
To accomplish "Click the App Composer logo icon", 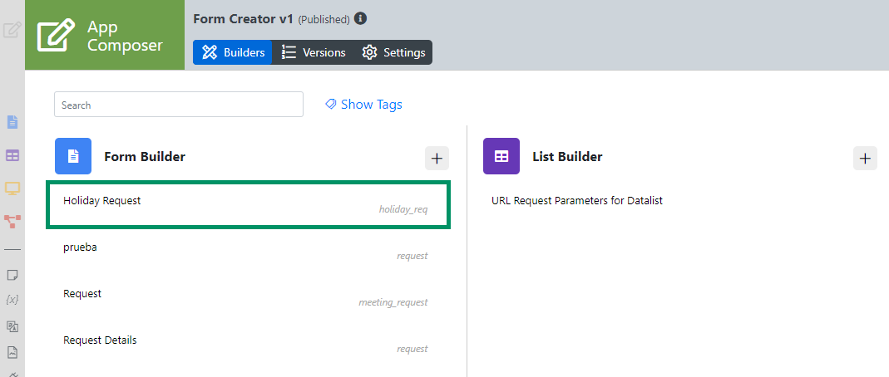I will click(x=56, y=35).
